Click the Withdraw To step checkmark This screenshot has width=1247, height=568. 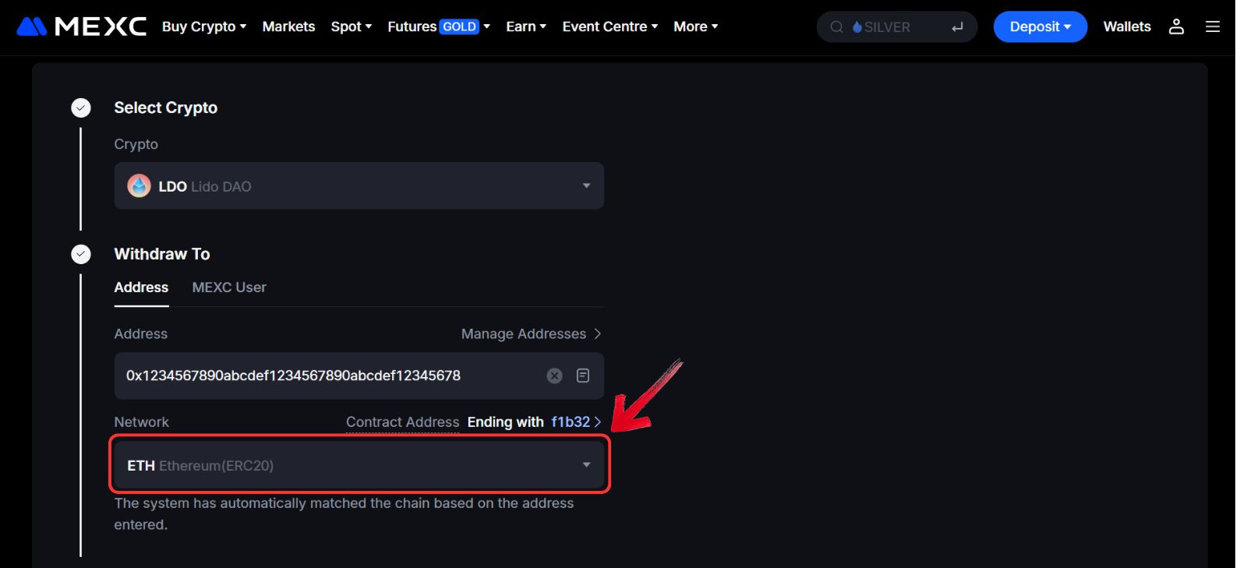click(81, 254)
